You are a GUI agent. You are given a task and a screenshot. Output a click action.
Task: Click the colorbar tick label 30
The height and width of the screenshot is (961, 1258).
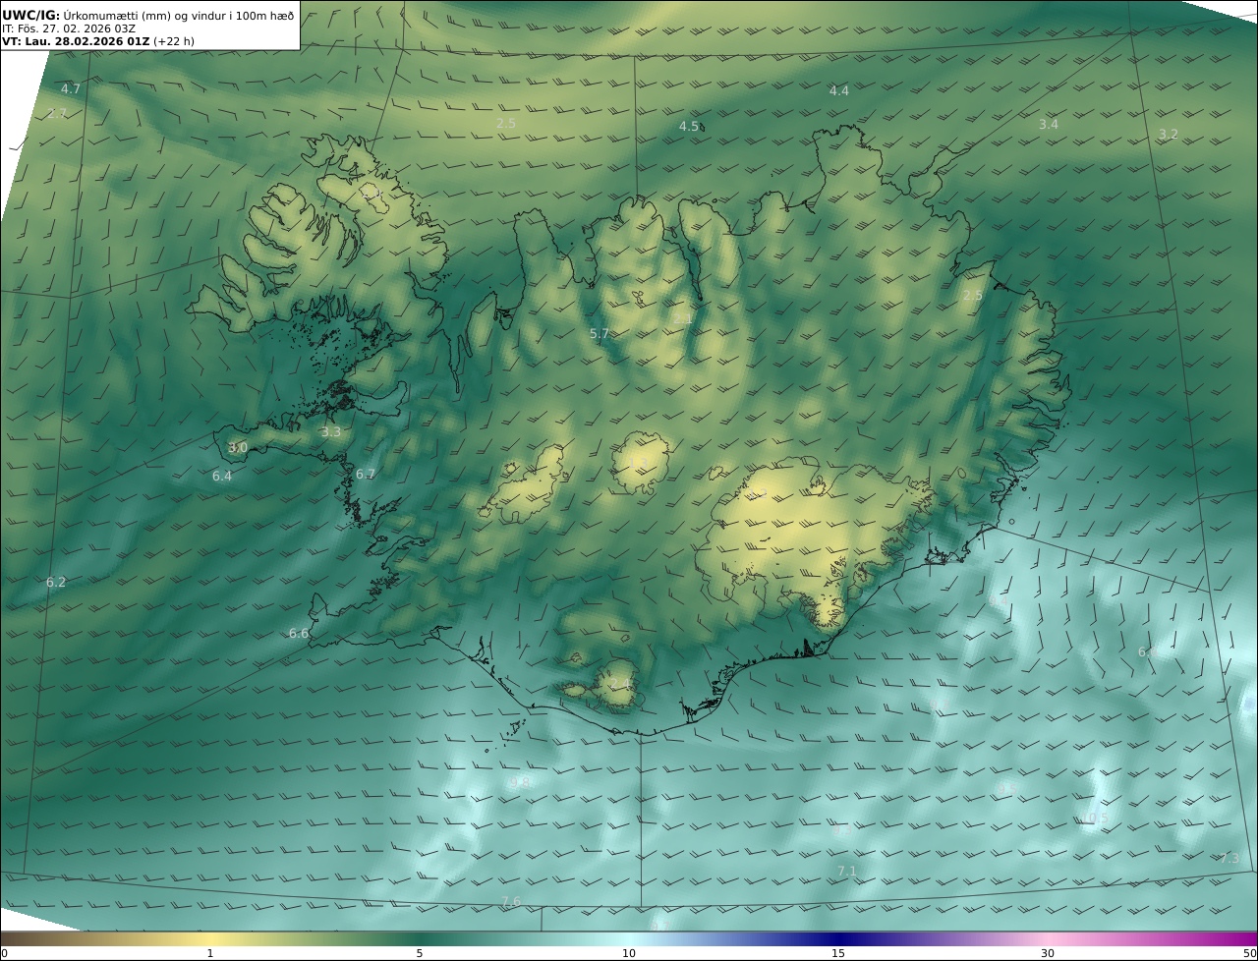click(x=1048, y=954)
